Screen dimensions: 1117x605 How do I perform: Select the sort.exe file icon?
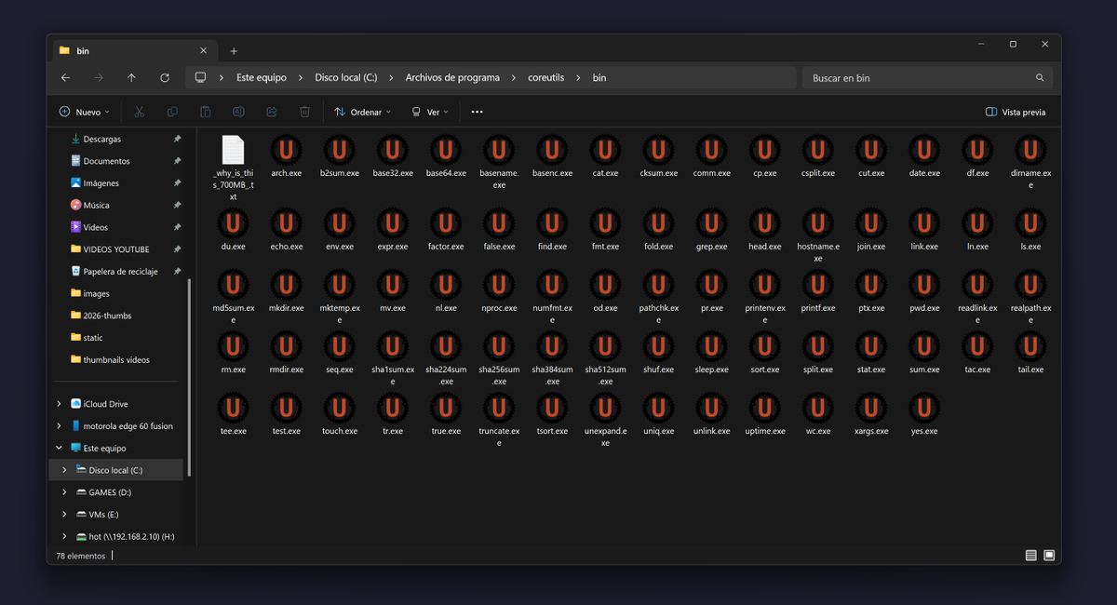[764, 346]
